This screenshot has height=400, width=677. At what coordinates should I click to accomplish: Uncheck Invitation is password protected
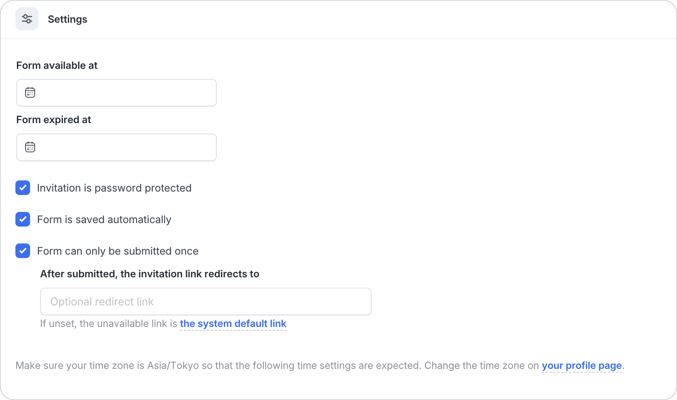[x=23, y=188]
